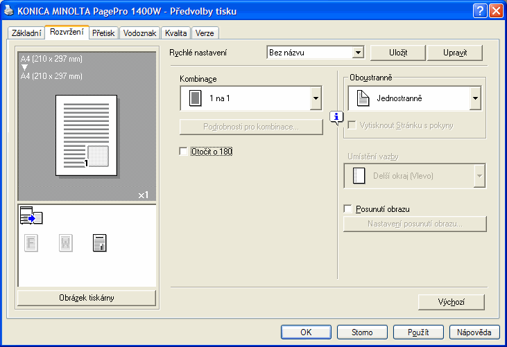Screen dimensions: 507x347
Task: Click the sheet icon in Oboustranně box
Action: [361, 98]
